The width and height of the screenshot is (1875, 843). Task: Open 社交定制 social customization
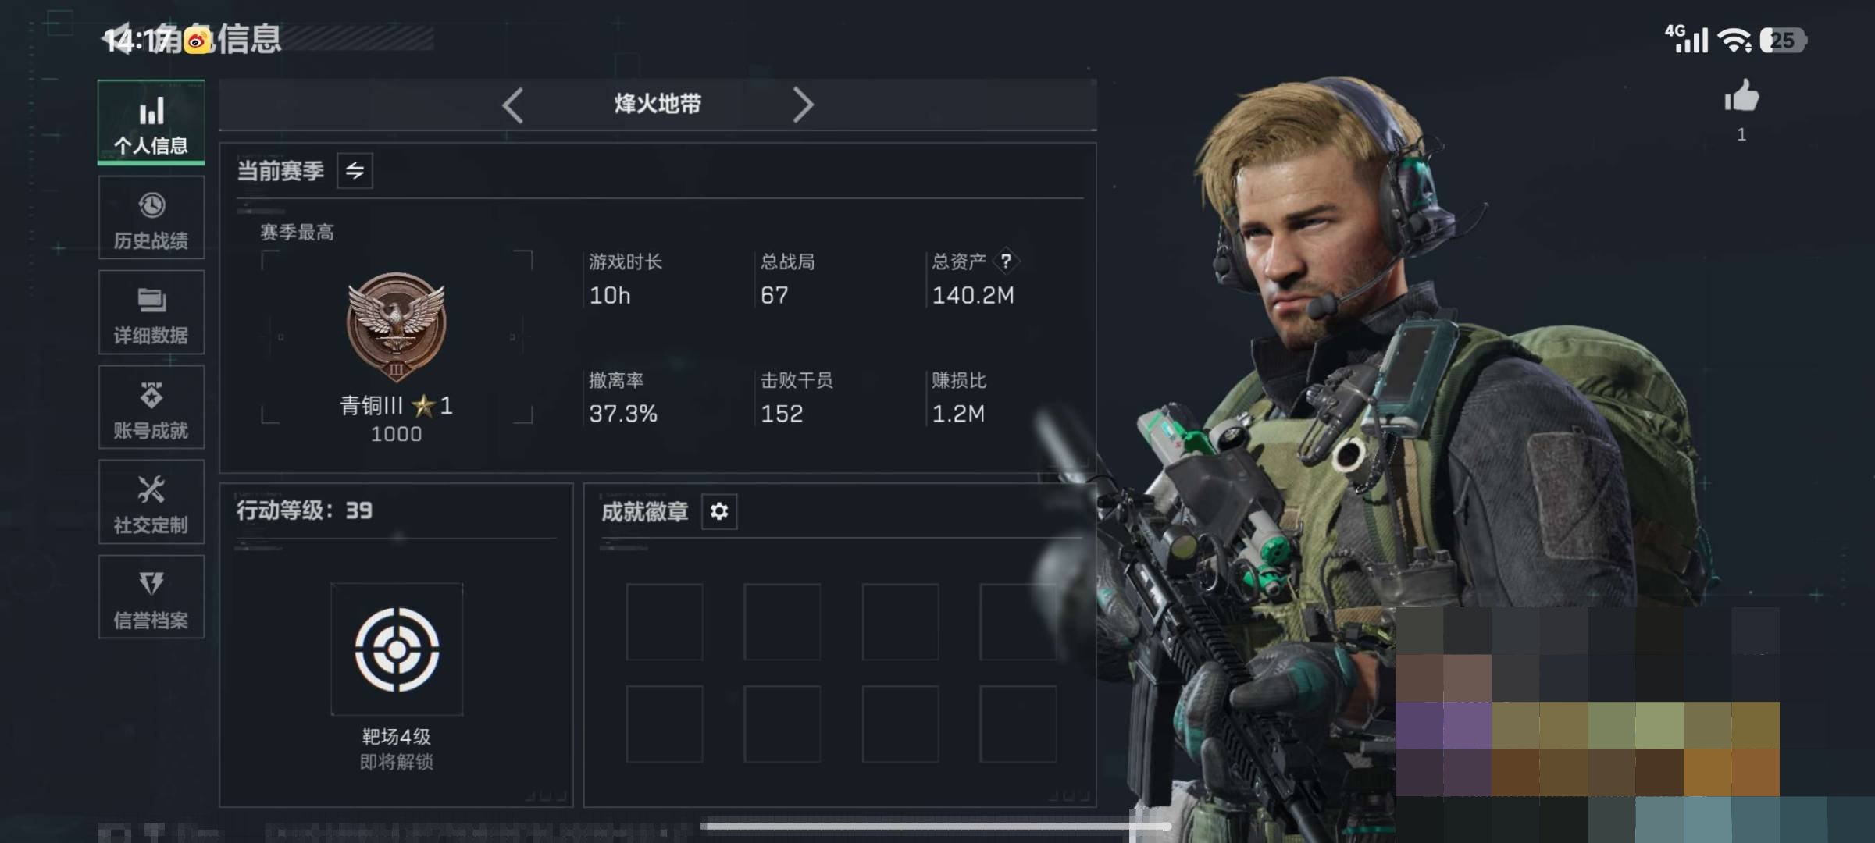coord(151,502)
